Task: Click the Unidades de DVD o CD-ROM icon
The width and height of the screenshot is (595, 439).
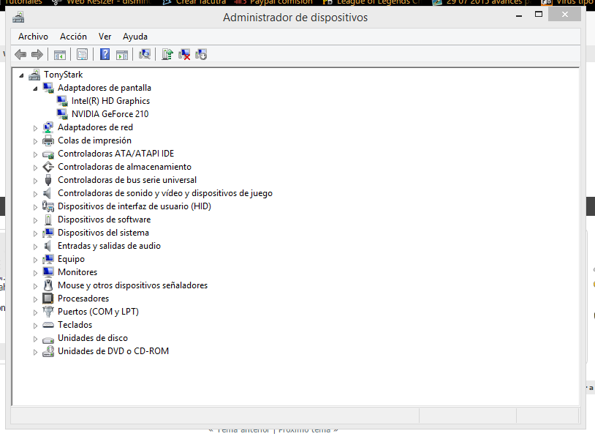Action: pyautogui.click(x=48, y=351)
